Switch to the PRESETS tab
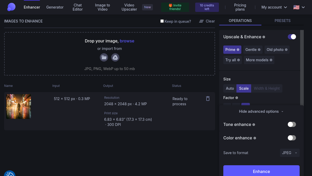Image resolution: width=312 pixels, height=176 pixels. (x=282, y=21)
